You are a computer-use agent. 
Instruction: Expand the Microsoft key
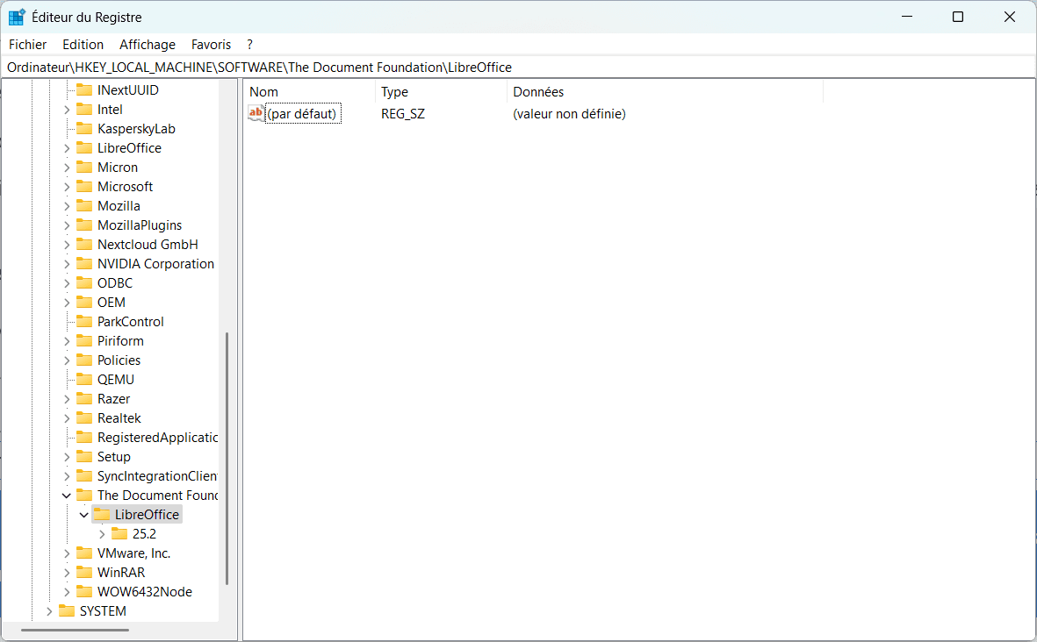[67, 187]
